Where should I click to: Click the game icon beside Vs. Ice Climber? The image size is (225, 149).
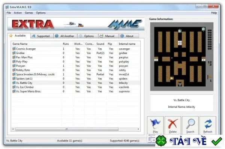pyautogui.click(x=14, y=87)
